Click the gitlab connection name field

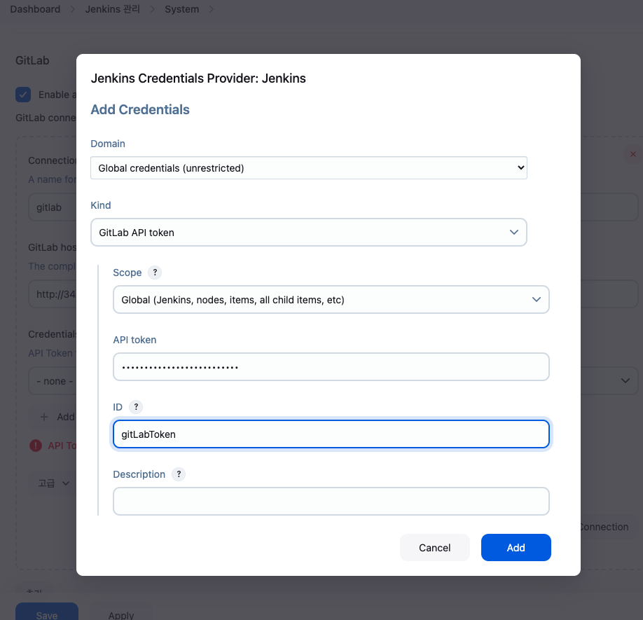point(53,207)
